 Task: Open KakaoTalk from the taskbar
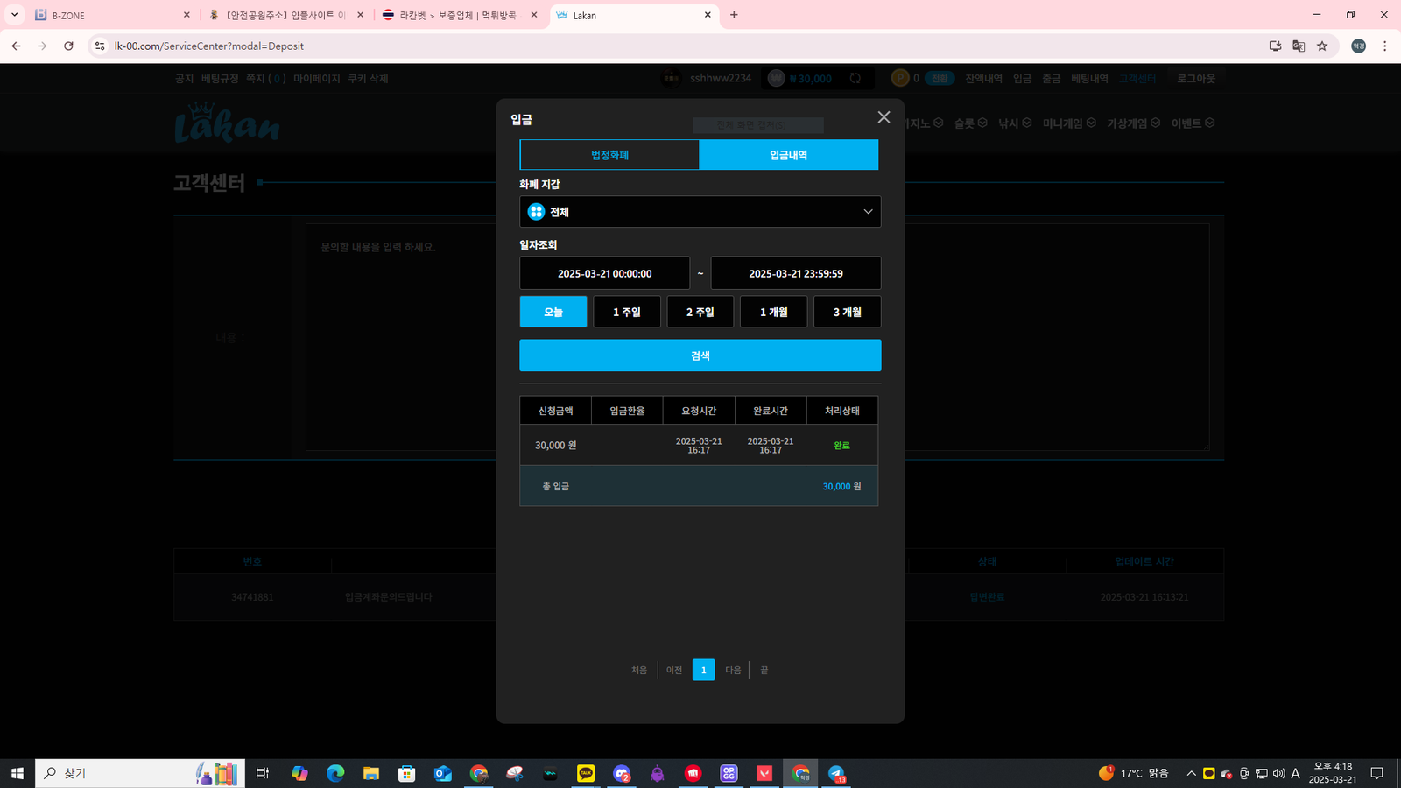[x=586, y=773]
